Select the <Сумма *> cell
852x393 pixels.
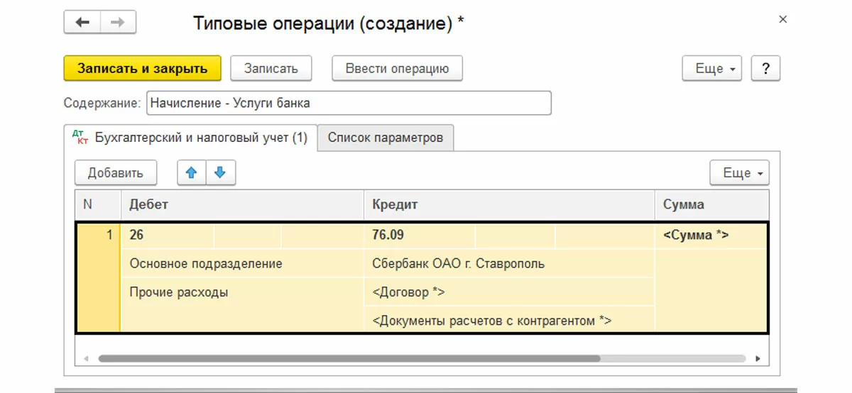pyautogui.click(x=710, y=235)
